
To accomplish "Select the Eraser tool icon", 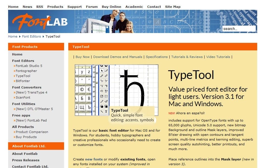I will coord(106,70).
